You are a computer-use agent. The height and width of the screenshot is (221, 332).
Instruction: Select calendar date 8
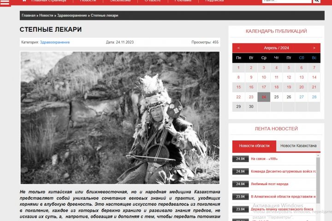pos(238,77)
